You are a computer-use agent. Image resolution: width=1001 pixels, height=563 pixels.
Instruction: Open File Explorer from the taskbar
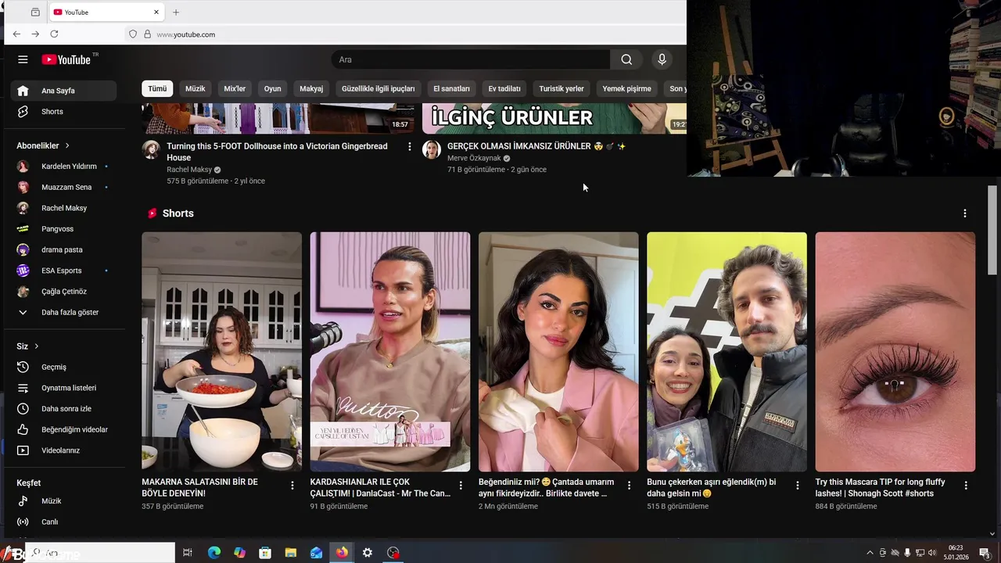291,553
